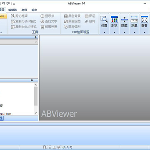
Task: Expand the 查看 view dropdown group
Action: click(145, 24)
